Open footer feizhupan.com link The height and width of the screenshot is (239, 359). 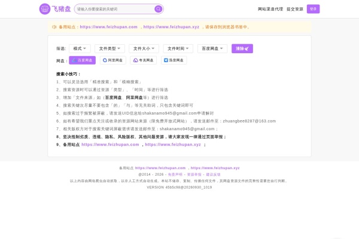[160, 168]
